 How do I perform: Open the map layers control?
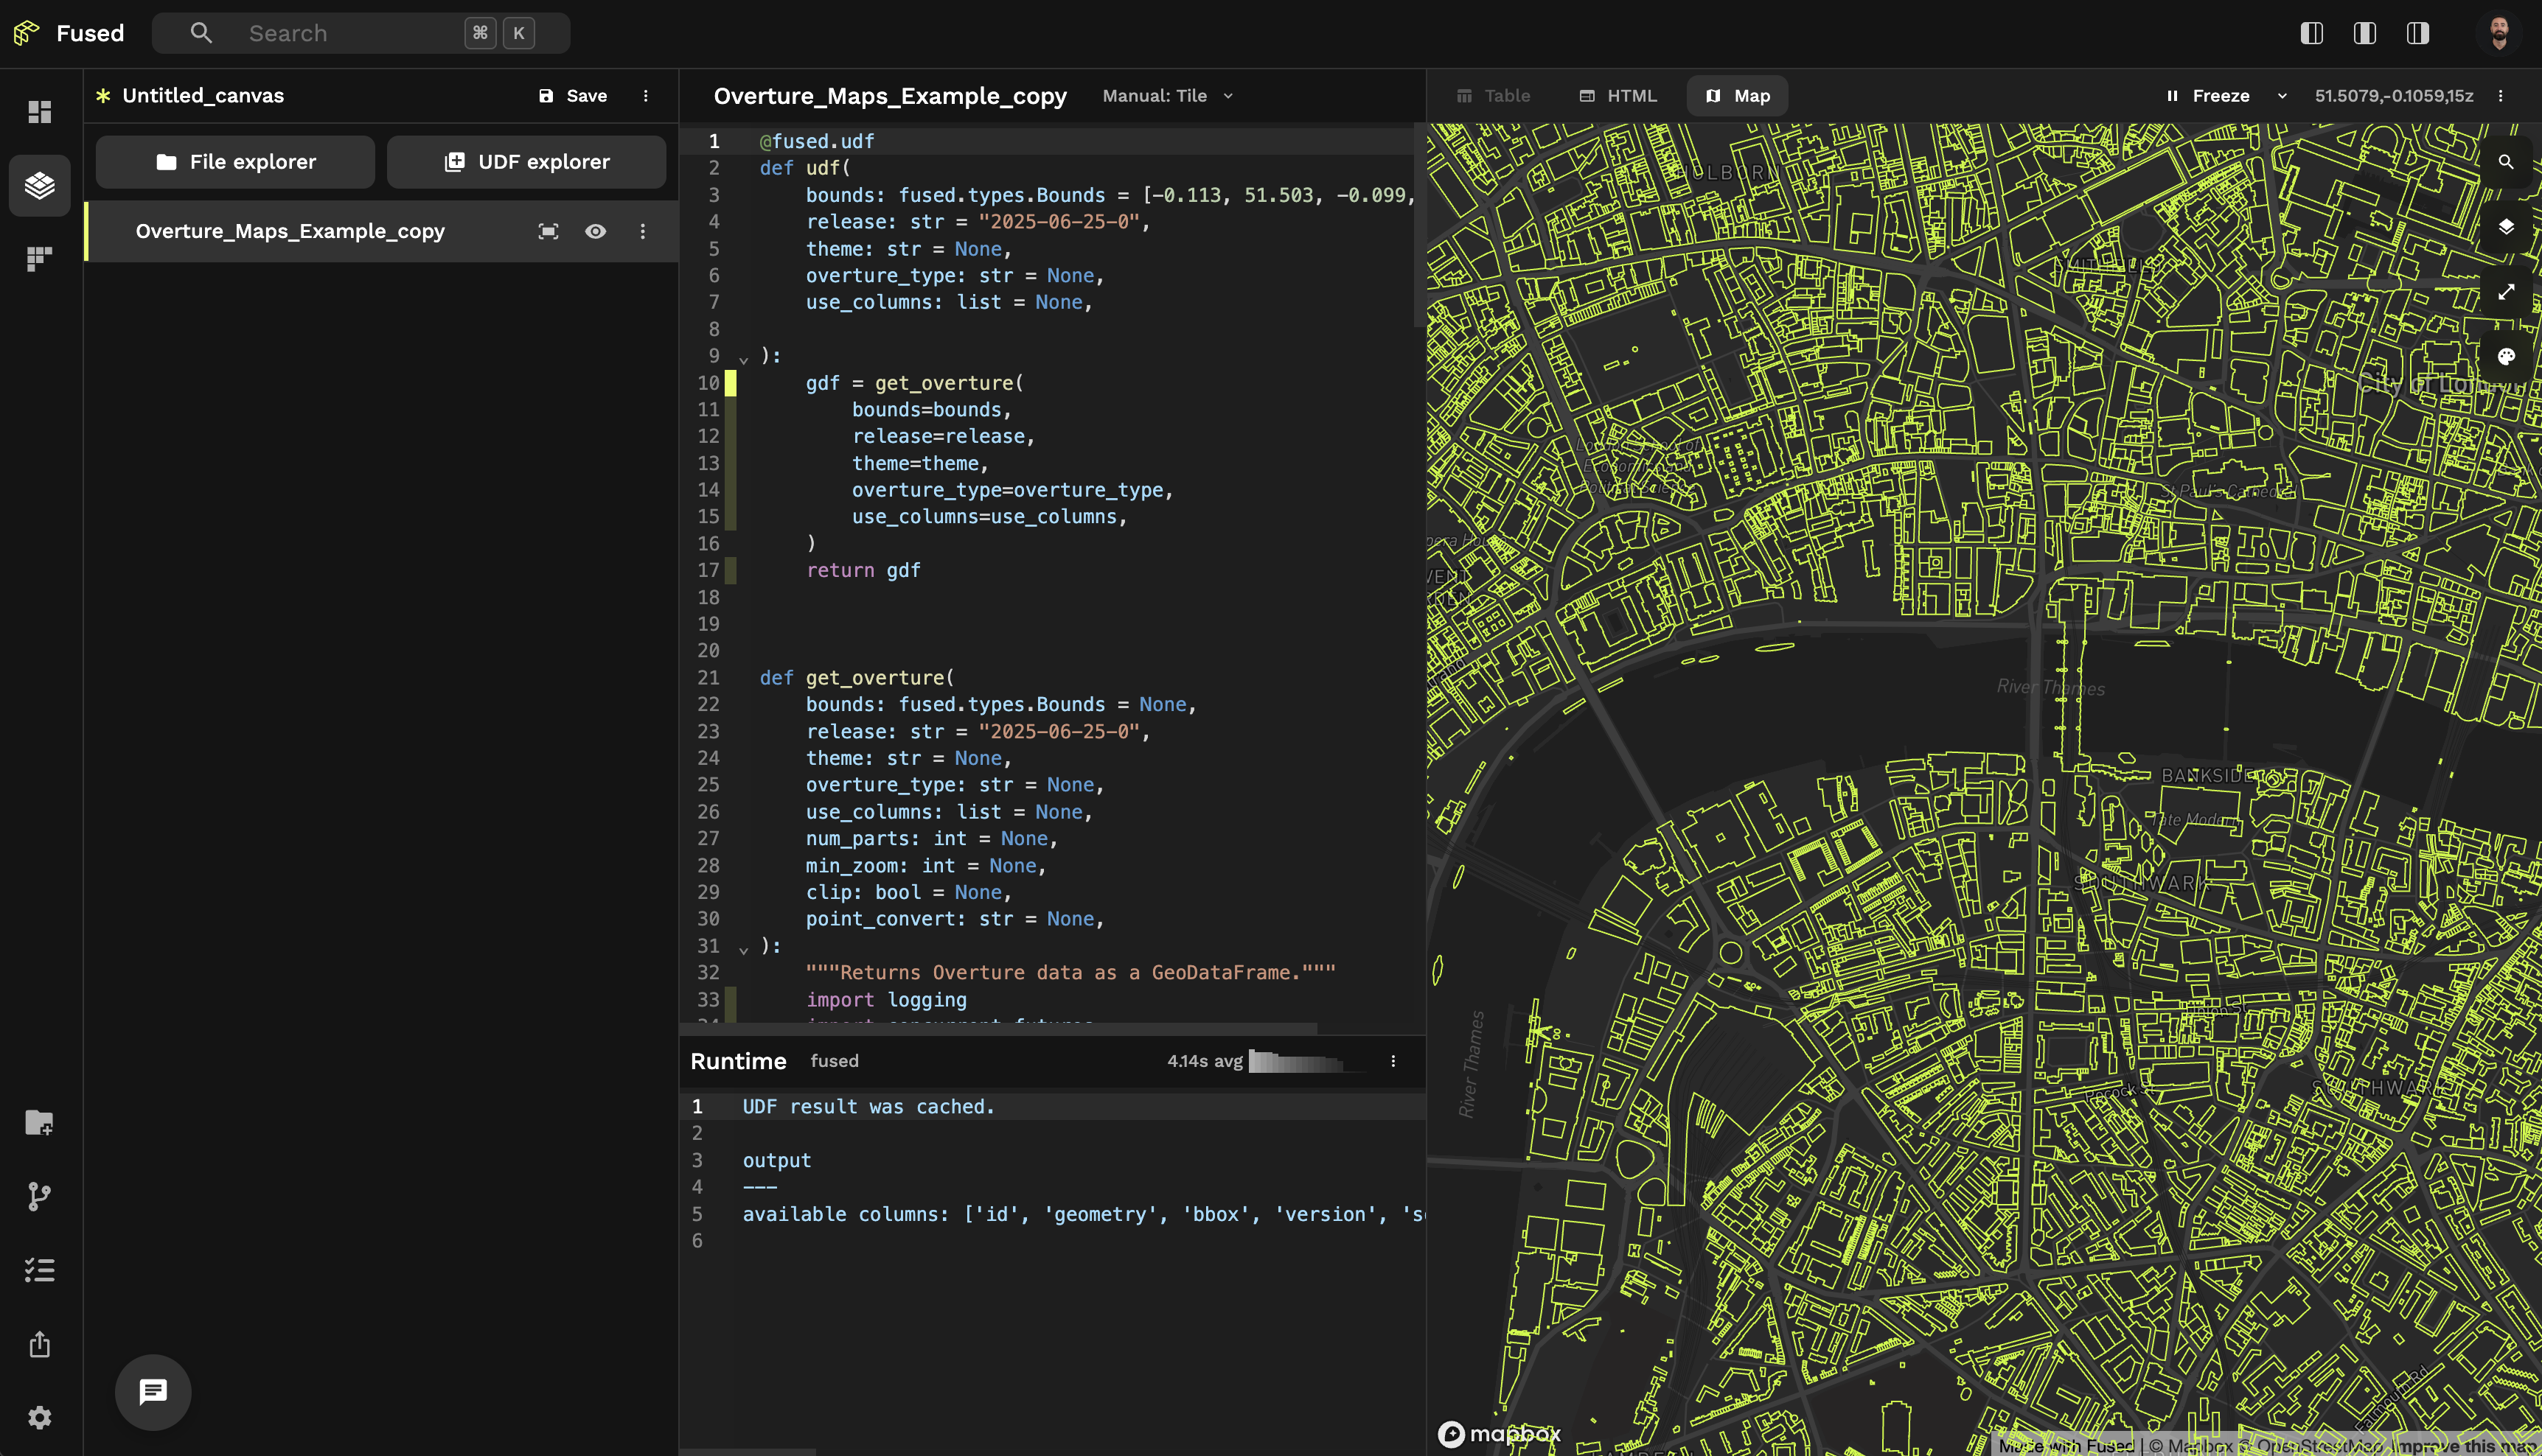[2506, 226]
